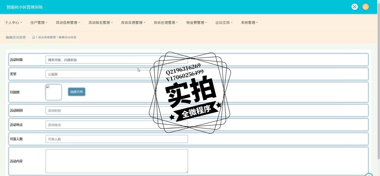Open the 活动信息管理 menu
This screenshot has width=380, height=176.
68,23
